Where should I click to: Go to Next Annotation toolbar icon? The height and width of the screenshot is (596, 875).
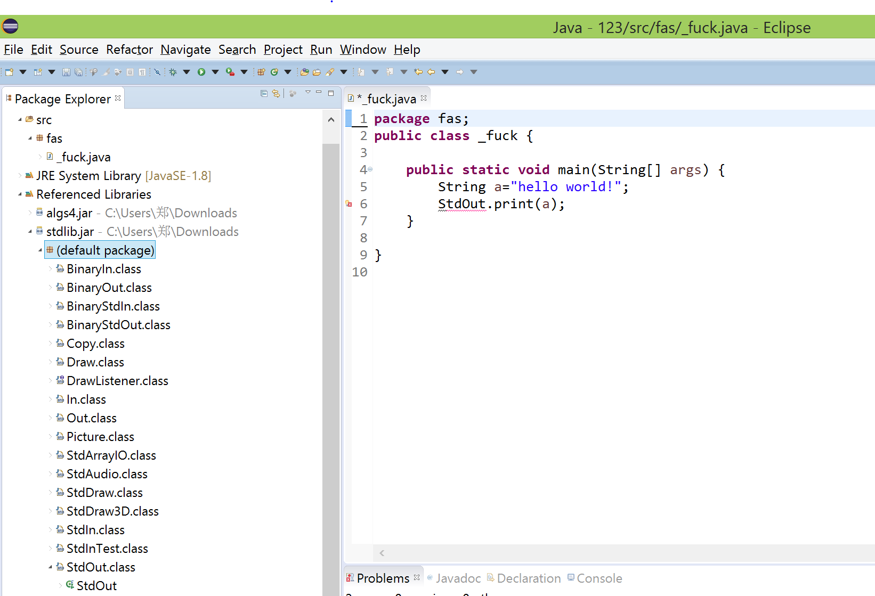(361, 72)
